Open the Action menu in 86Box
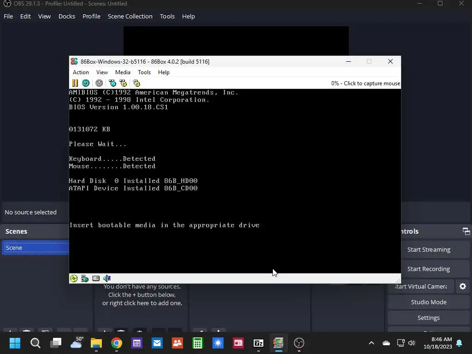The height and width of the screenshot is (354, 472). pos(81,72)
